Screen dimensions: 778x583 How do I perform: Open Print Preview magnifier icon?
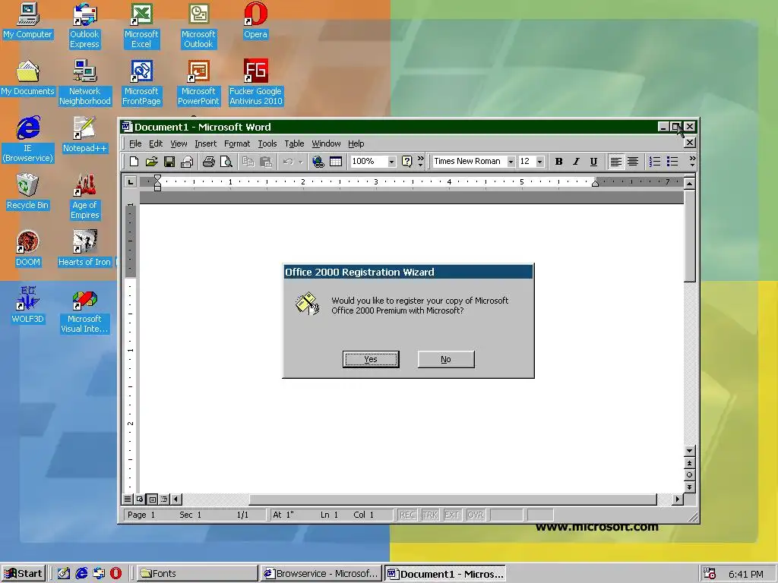click(226, 162)
